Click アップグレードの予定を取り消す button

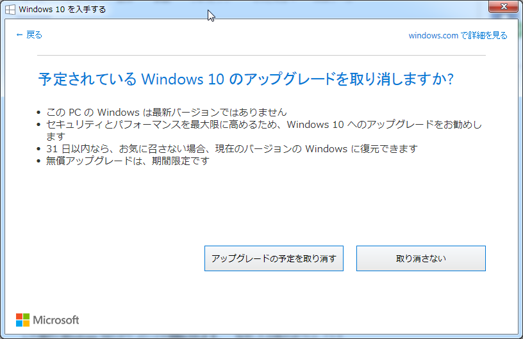pyautogui.click(x=274, y=258)
